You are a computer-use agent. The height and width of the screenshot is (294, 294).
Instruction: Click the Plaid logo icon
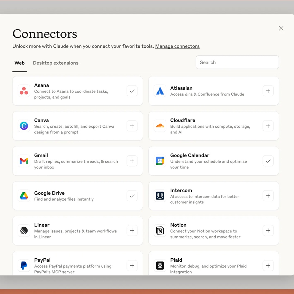click(160, 265)
